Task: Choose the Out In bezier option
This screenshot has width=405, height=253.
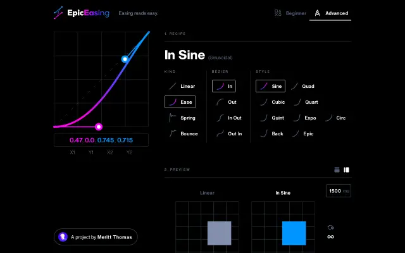Action: click(229, 133)
